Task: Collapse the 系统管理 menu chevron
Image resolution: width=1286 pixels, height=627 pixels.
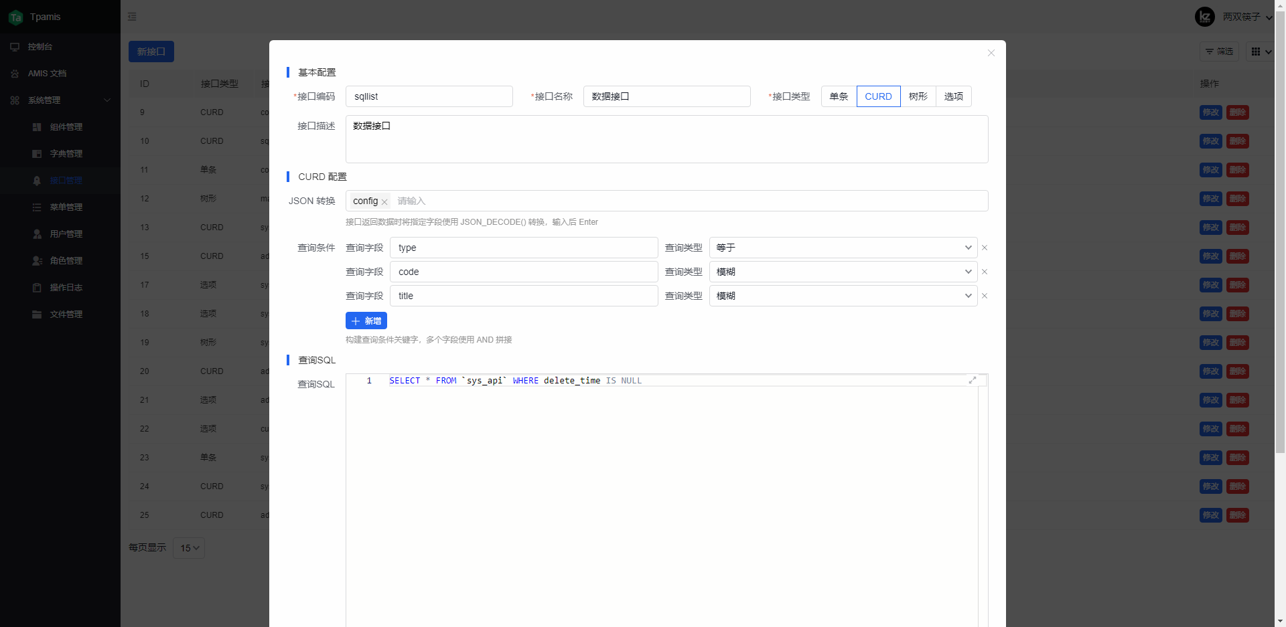Action: coord(107,100)
